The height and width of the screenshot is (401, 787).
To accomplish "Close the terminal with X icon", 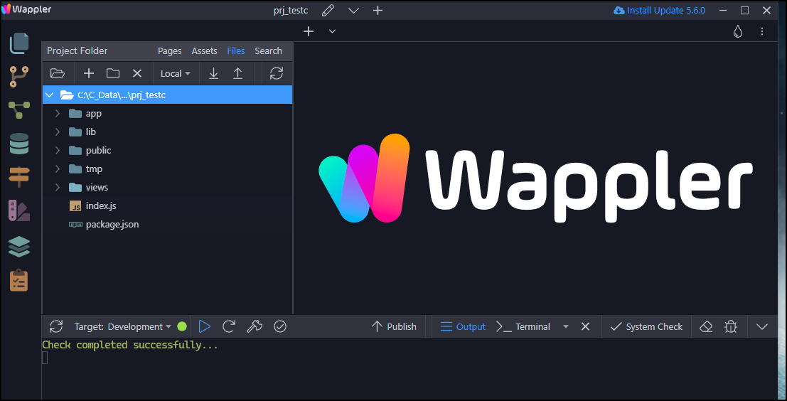I will click(x=585, y=327).
